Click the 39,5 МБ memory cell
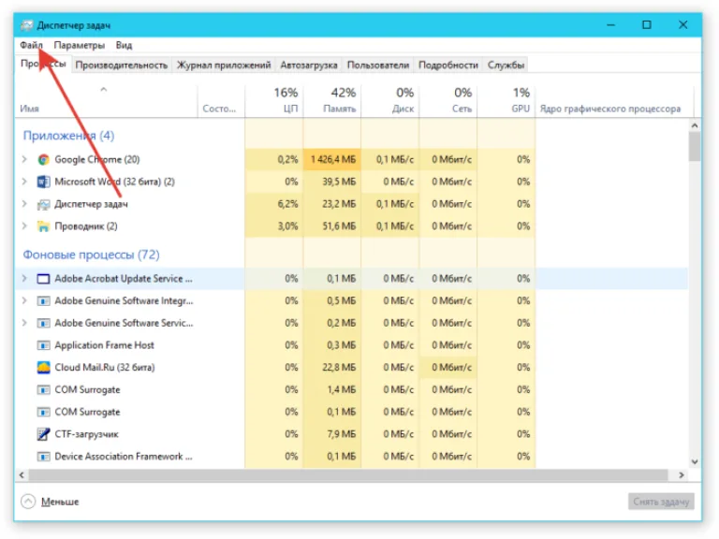Image resolution: width=719 pixels, height=539 pixels. coord(332,182)
